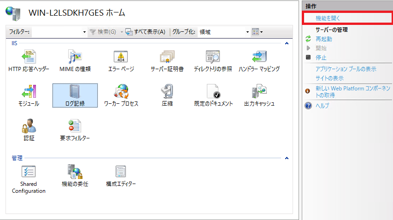Open アプリケーション プールの表示 link
Screen dimensions: 393x220
[x=346, y=69]
